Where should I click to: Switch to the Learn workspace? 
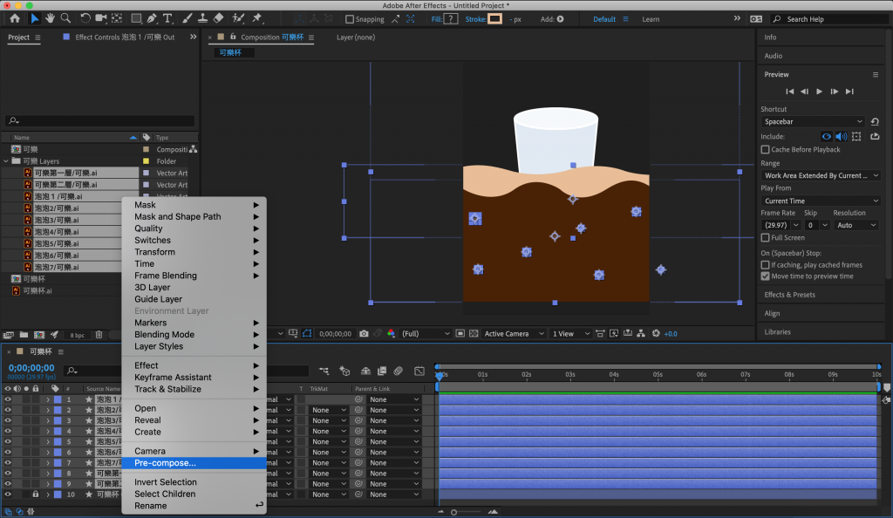click(x=651, y=19)
